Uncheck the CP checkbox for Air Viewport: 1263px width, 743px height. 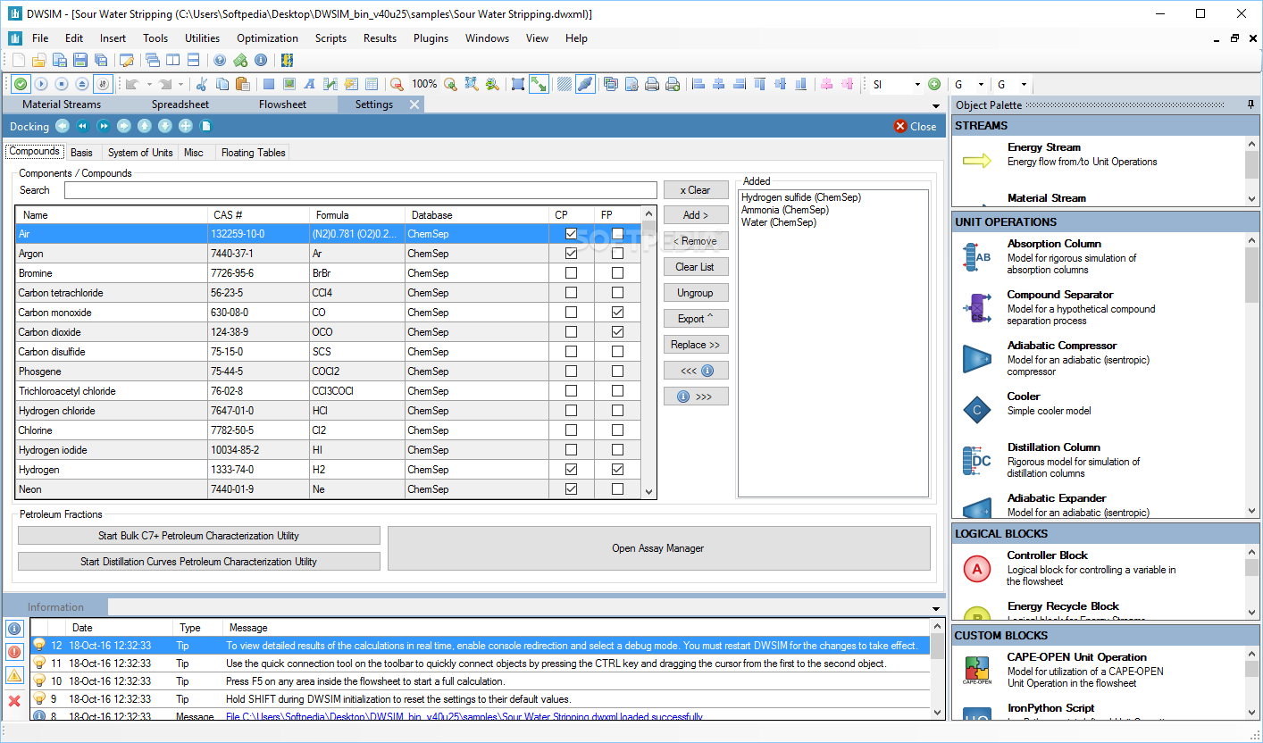coord(571,234)
